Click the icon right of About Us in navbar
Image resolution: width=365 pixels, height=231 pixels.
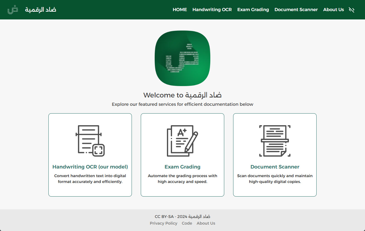(352, 10)
